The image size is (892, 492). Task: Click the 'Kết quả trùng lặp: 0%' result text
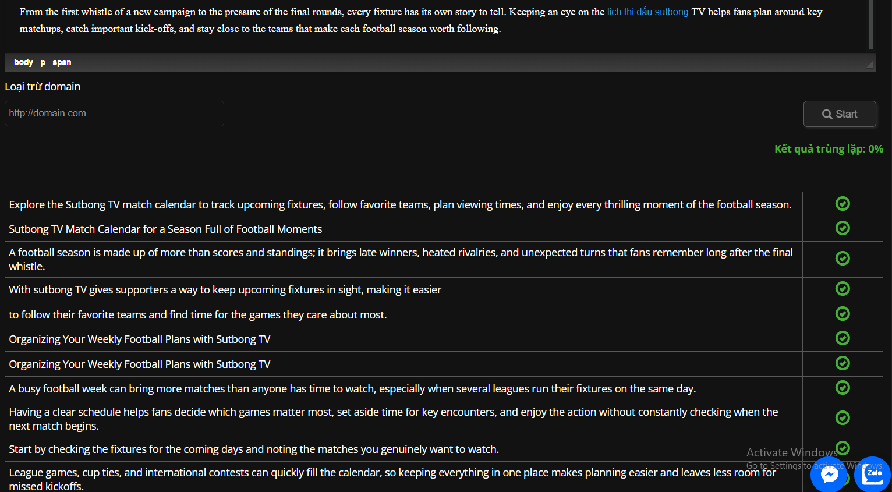click(x=829, y=149)
